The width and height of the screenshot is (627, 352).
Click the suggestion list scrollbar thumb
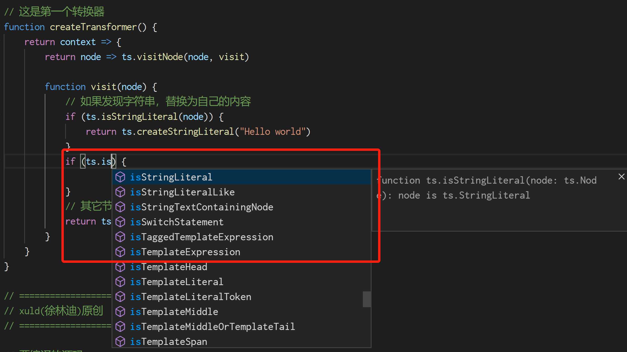[367, 299]
